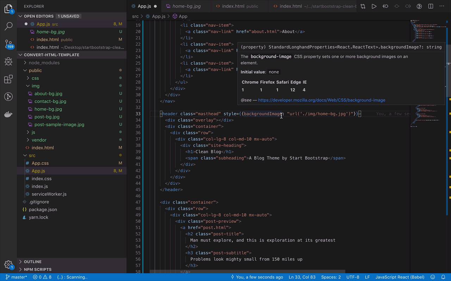Open about-bg.jpg in the file tree
The height and width of the screenshot is (281, 451).
point(72,93)
